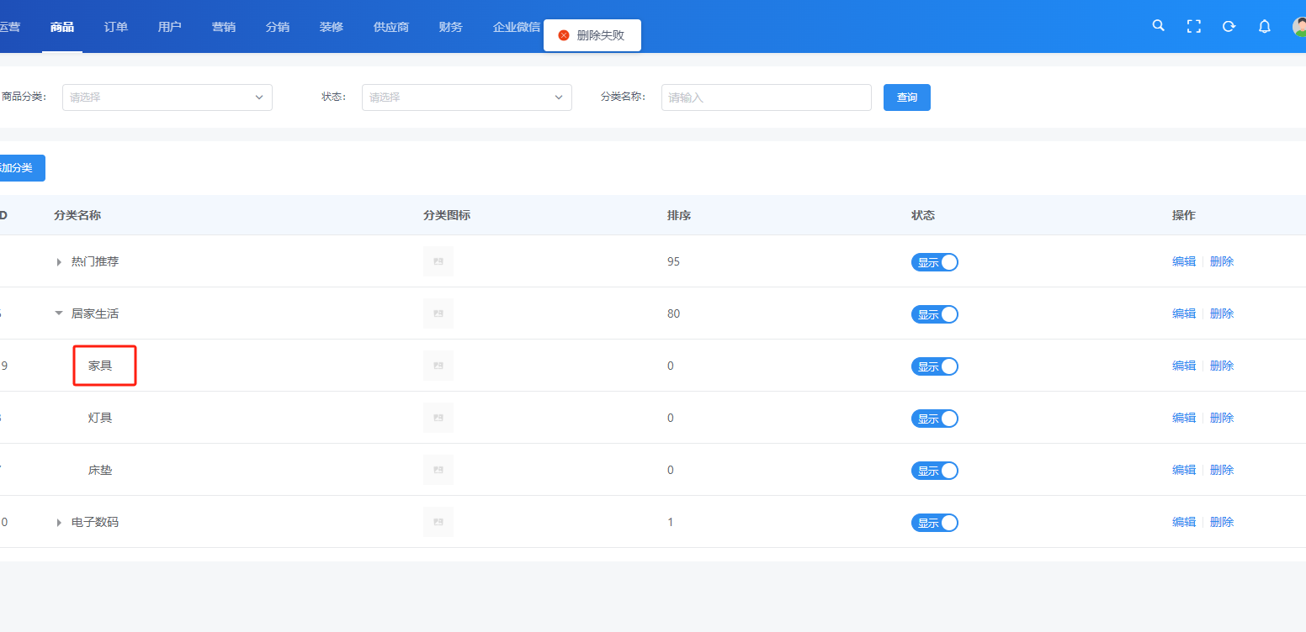This screenshot has height=632, width=1306.
Task: Open the 装修 top menu
Action: click(x=332, y=27)
